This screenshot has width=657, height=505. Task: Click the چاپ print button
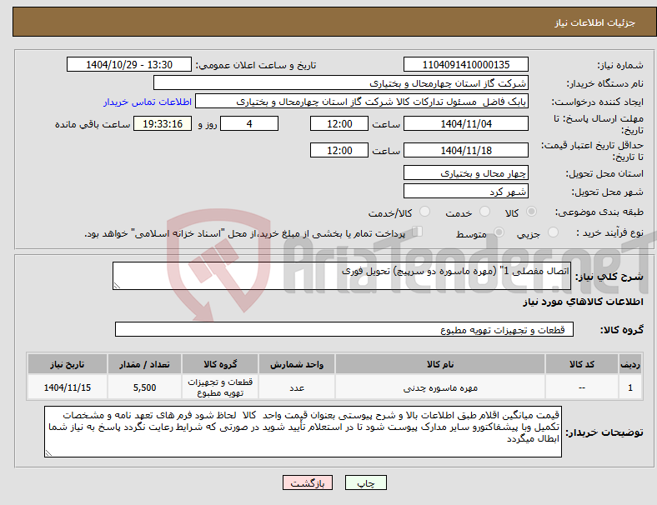click(365, 482)
